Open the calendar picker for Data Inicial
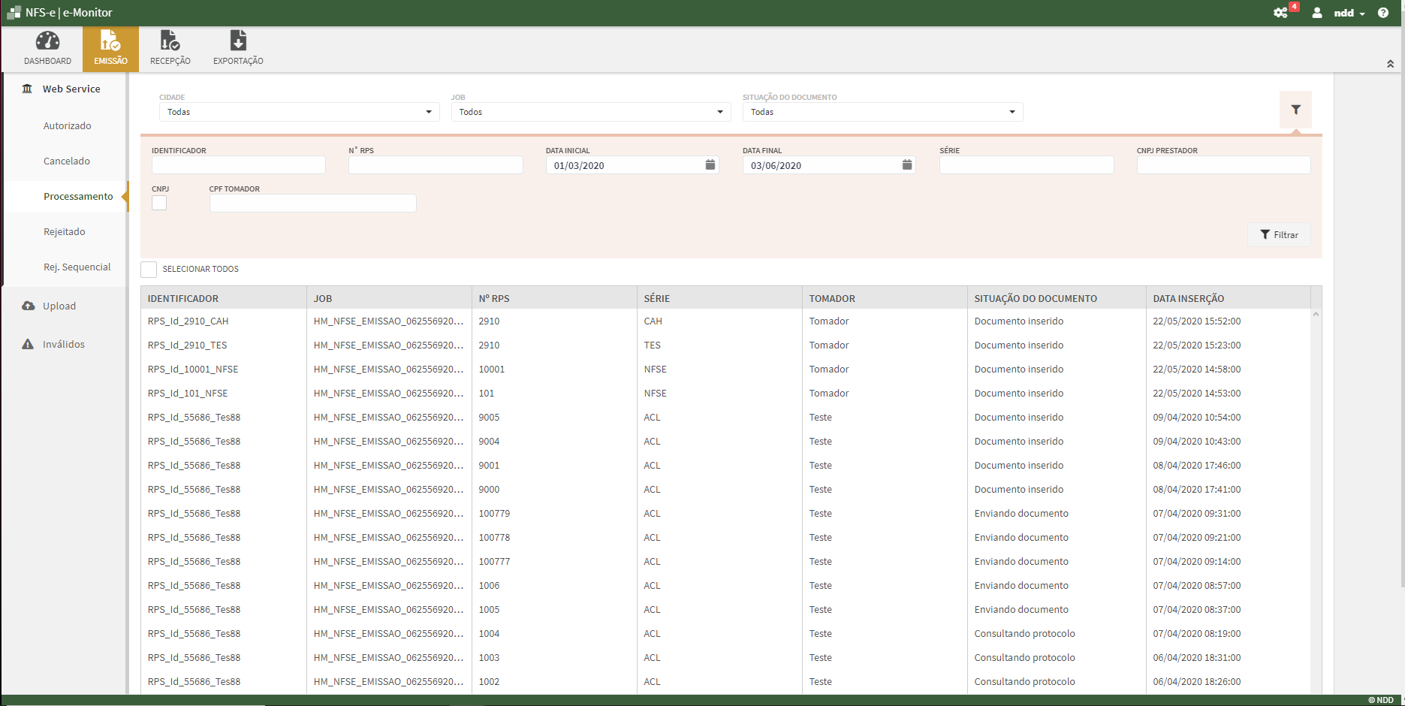 710,164
